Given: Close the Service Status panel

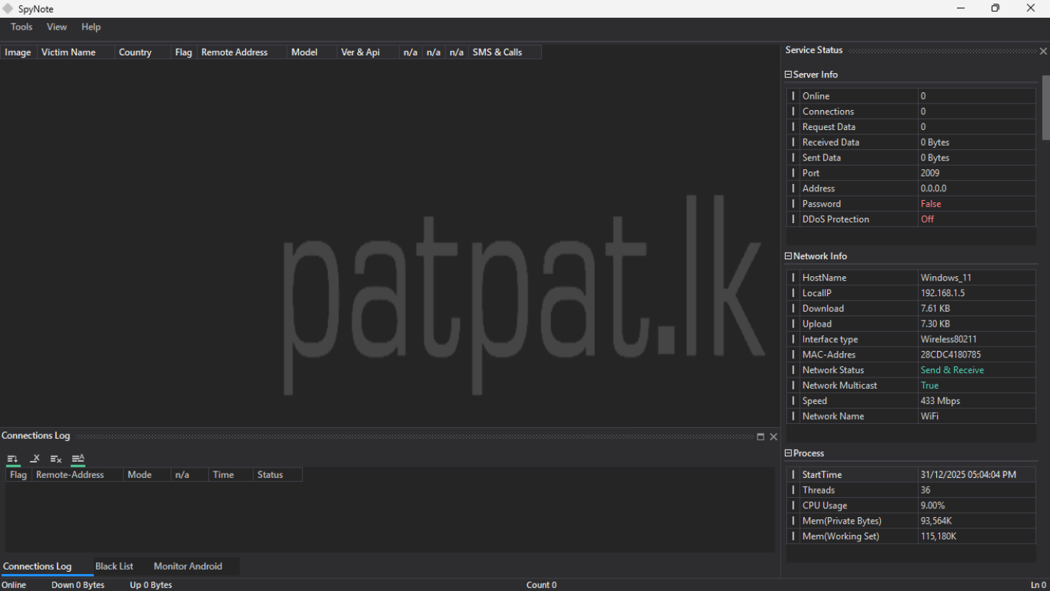Looking at the screenshot, I should [1043, 51].
